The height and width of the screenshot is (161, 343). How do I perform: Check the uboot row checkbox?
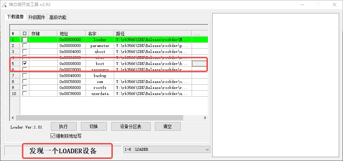(x=25, y=52)
